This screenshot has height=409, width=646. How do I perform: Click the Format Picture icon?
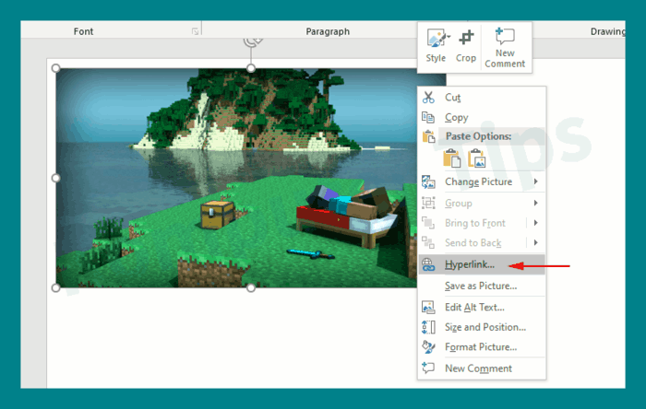click(428, 347)
